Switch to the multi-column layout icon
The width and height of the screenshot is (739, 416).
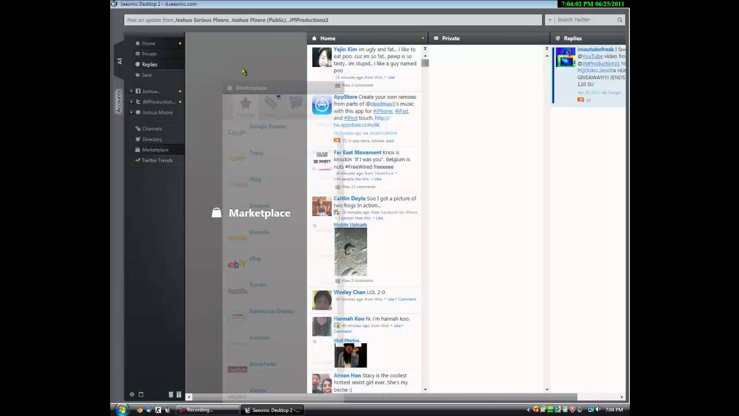point(178,395)
